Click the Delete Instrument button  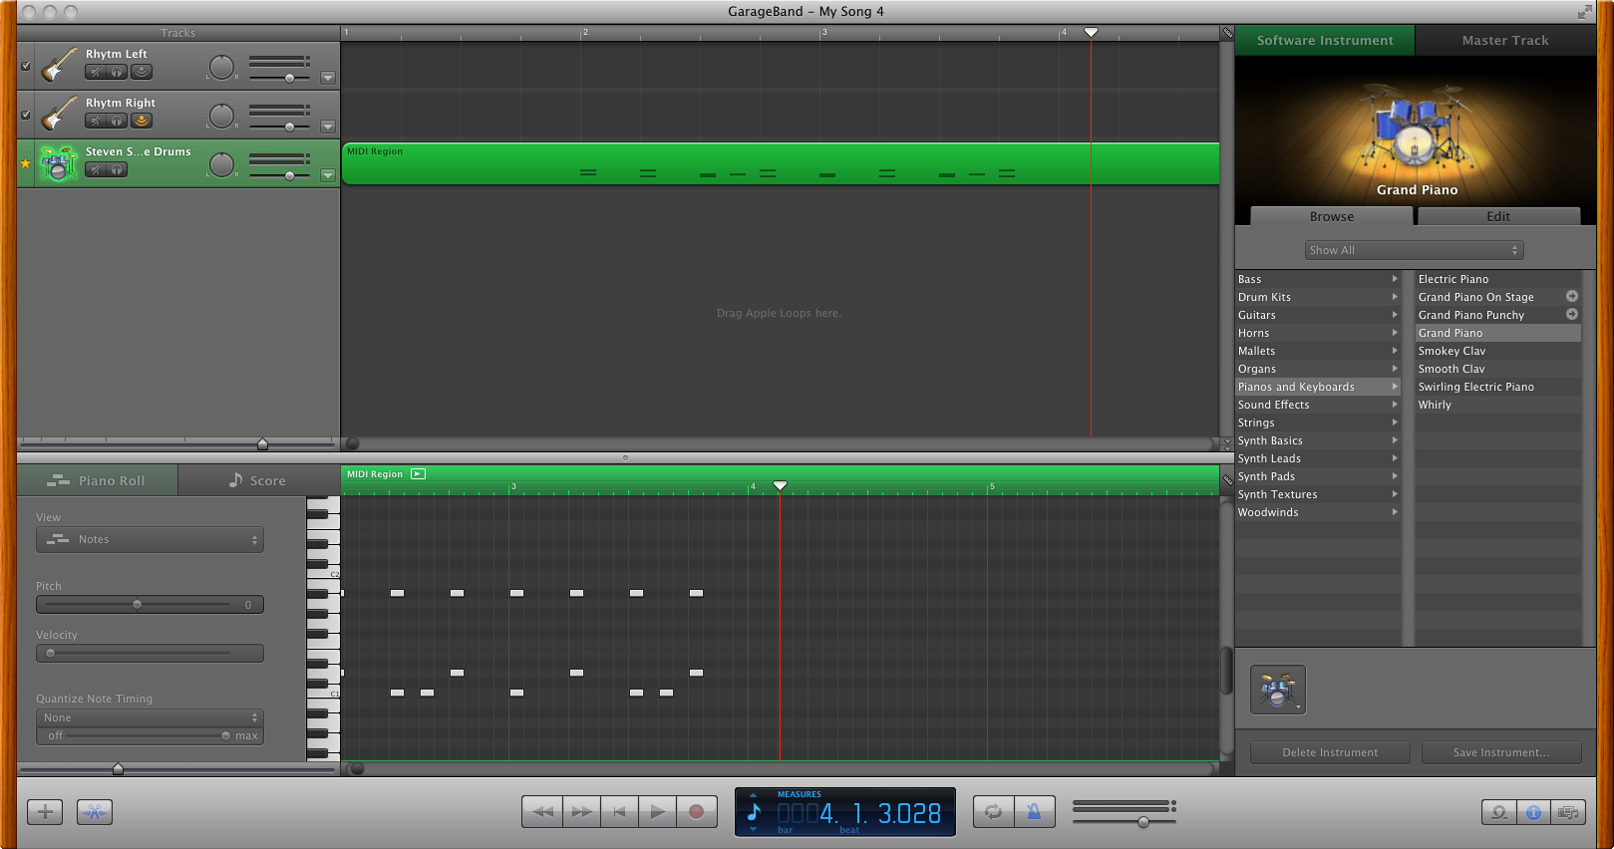click(1330, 752)
